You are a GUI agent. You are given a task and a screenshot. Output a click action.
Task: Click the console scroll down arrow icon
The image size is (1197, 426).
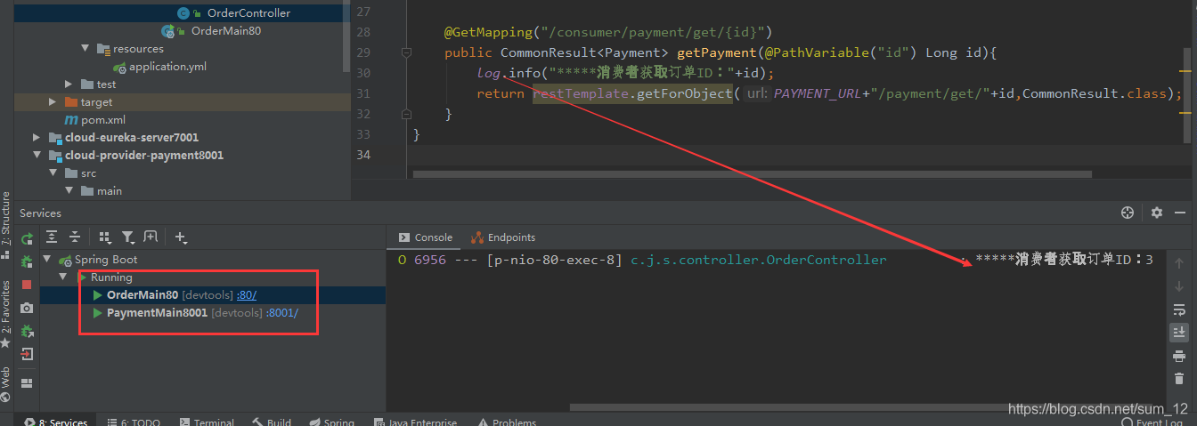pos(1179,286)
